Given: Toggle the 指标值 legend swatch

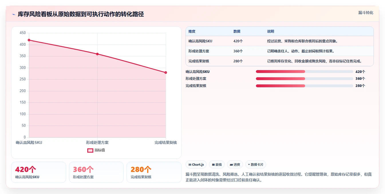Looking at the screenshot, I should [90, 150].
